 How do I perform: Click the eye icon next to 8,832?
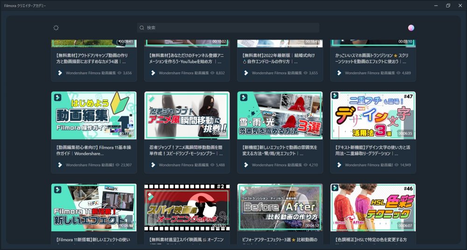coord(212,73)
